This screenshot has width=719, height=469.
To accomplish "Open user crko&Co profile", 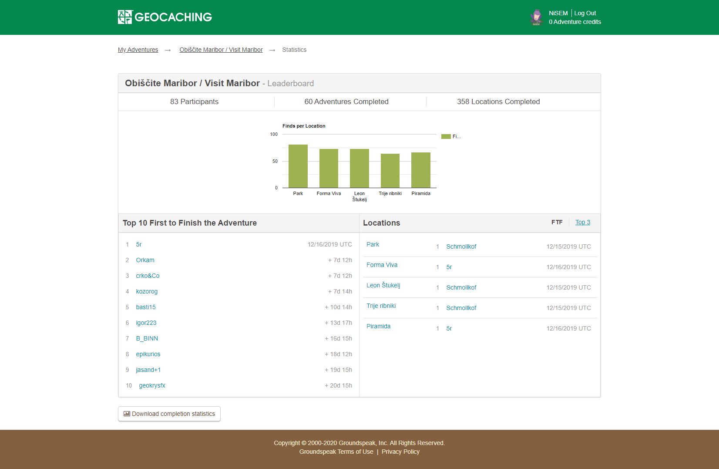I will 148,276.
